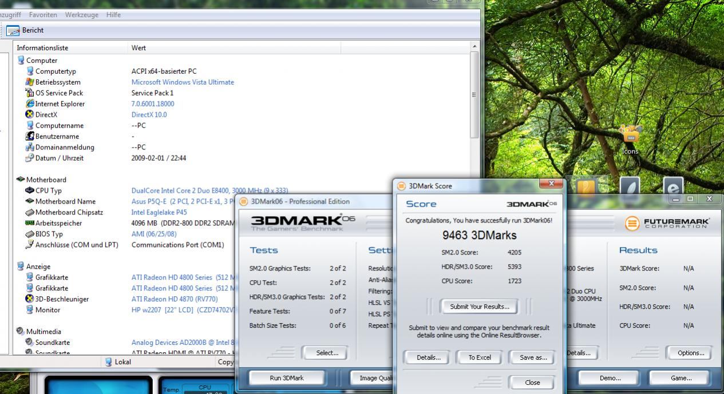This screenshot has height=394, width=724.
Task: Click the 3D-Beschleuniger row icon
Action: point(30,299)
